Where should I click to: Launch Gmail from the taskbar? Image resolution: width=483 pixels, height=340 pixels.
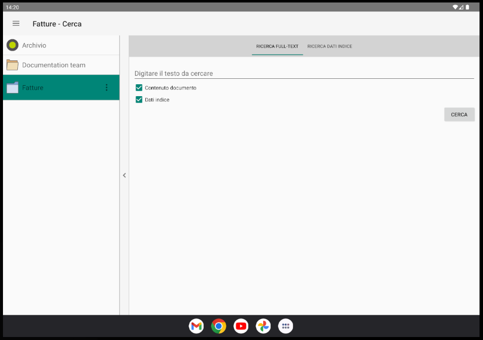tap(196, 326)
